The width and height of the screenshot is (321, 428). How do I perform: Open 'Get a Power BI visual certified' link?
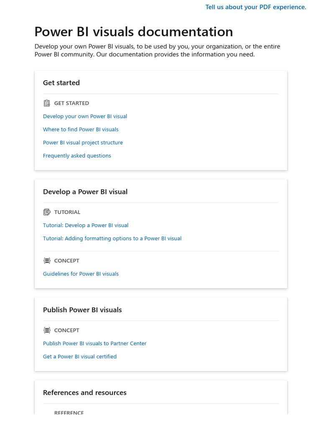coord(80,357)
